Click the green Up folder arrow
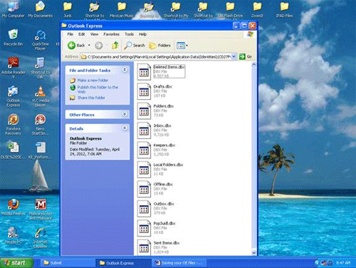 [x=115, y=45]
